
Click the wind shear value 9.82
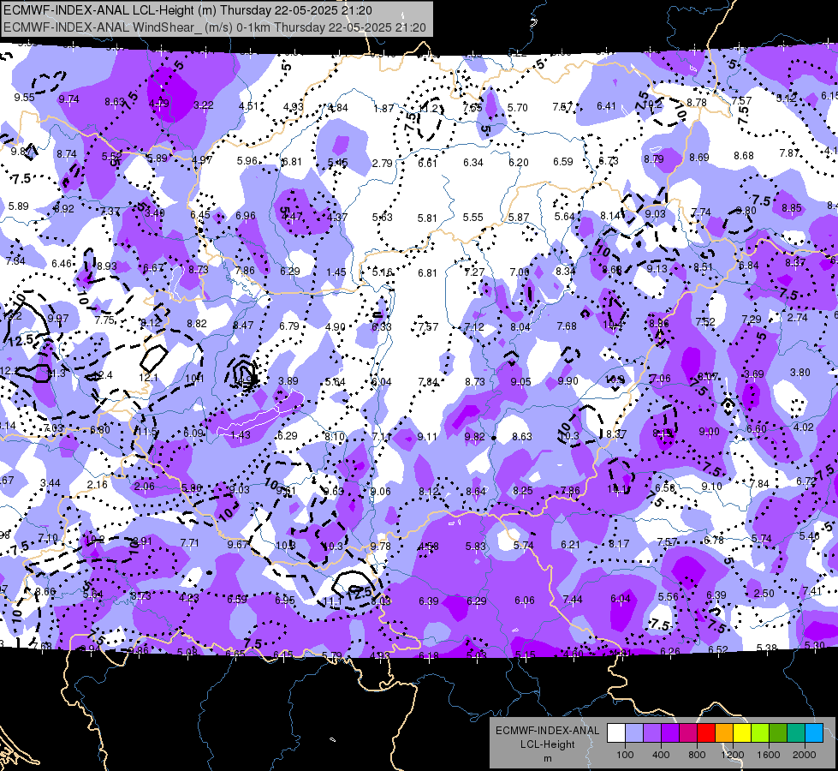point(474,437)
